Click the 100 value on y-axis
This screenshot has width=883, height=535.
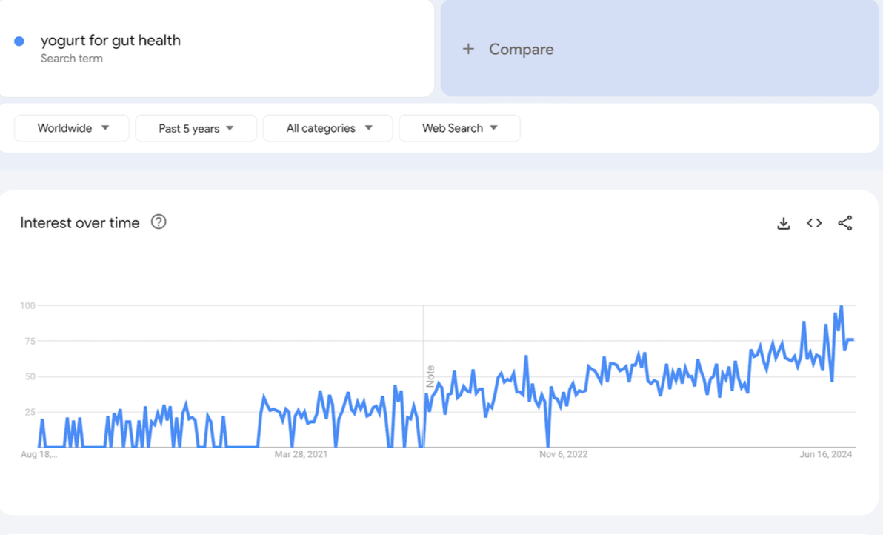(28, 305)
